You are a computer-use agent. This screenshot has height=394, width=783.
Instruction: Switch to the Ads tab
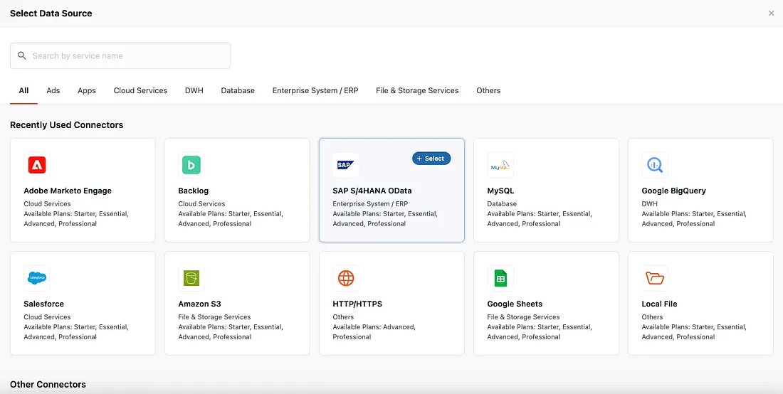tap(53, 91)
